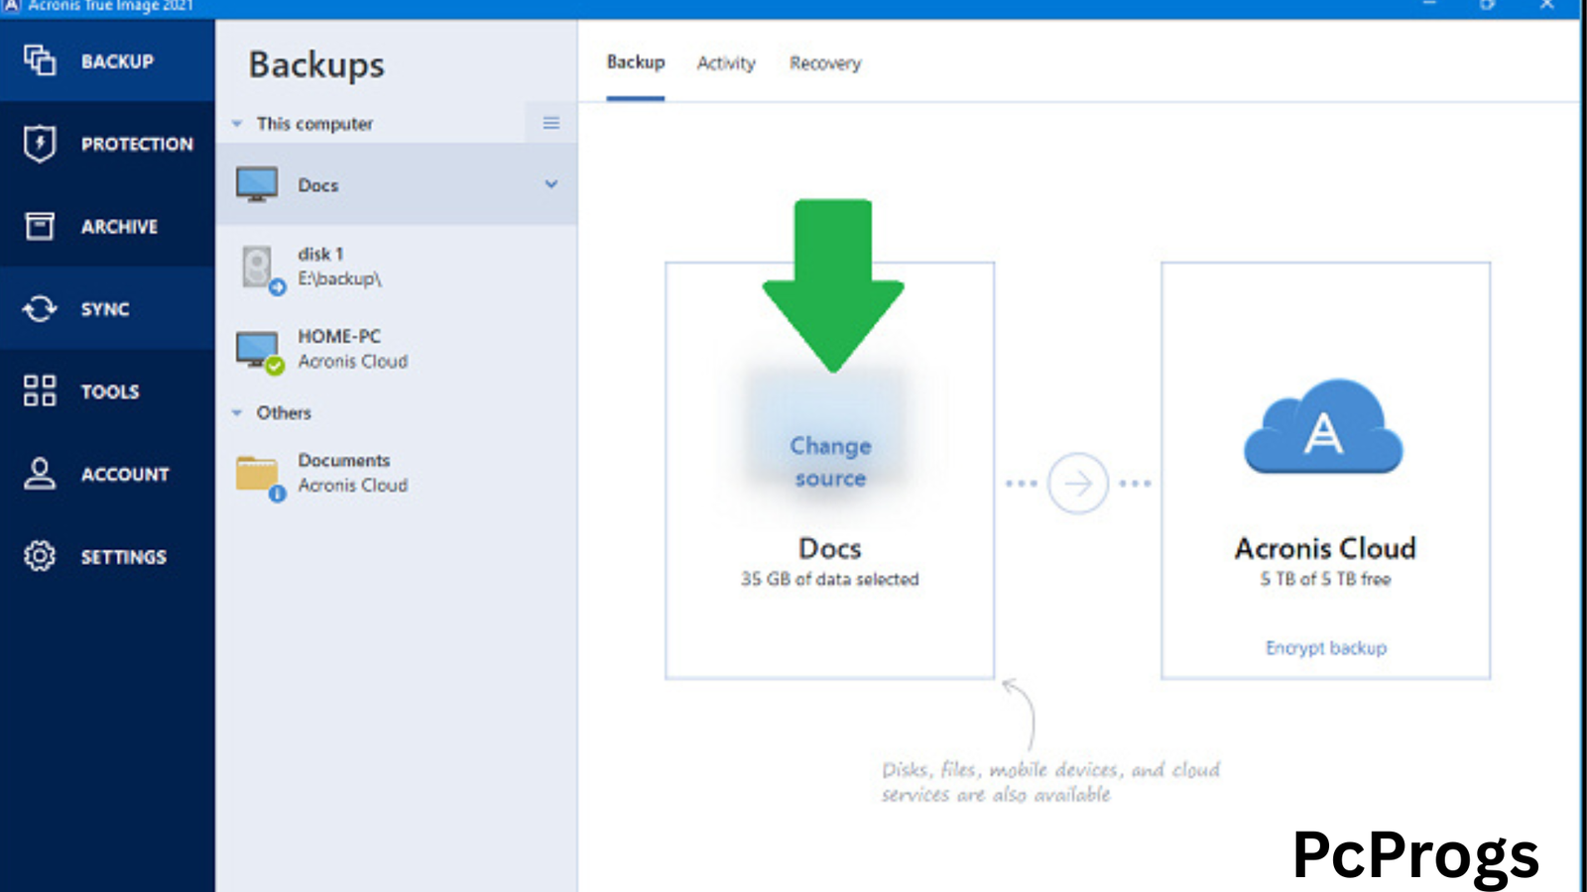Select the Docs computer monitor icon

[x=257, y=184]
